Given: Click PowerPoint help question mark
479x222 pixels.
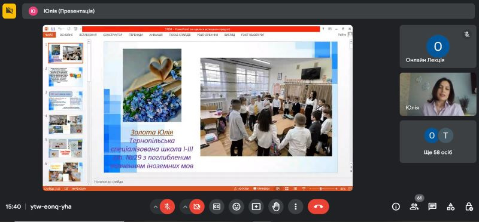Looking at the screenshot, I should [x=323, y=29].
